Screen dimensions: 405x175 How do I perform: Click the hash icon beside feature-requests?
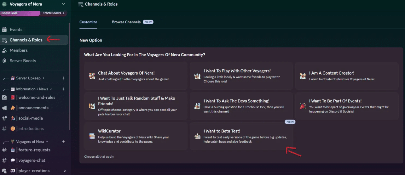[x=4, y=150]
